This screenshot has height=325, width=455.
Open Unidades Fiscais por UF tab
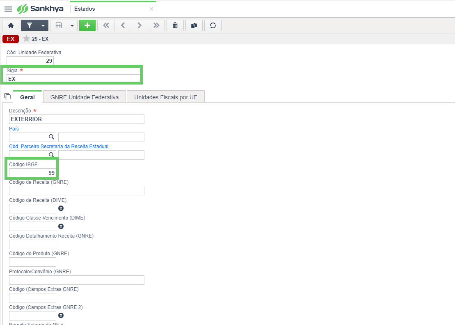[x=166, y=97]
